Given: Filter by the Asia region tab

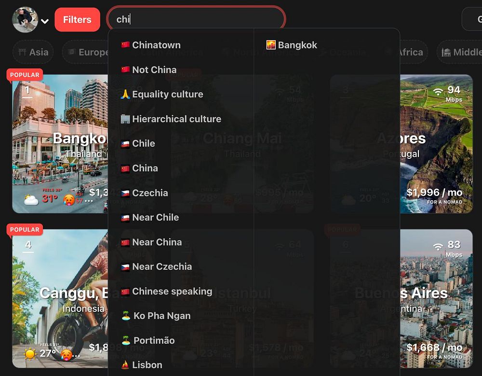Looking at the screenshot, I should pos(33,52).
